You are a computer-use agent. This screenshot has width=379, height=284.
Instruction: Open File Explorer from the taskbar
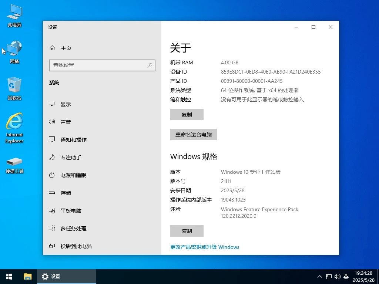click(x=28, y=276)
